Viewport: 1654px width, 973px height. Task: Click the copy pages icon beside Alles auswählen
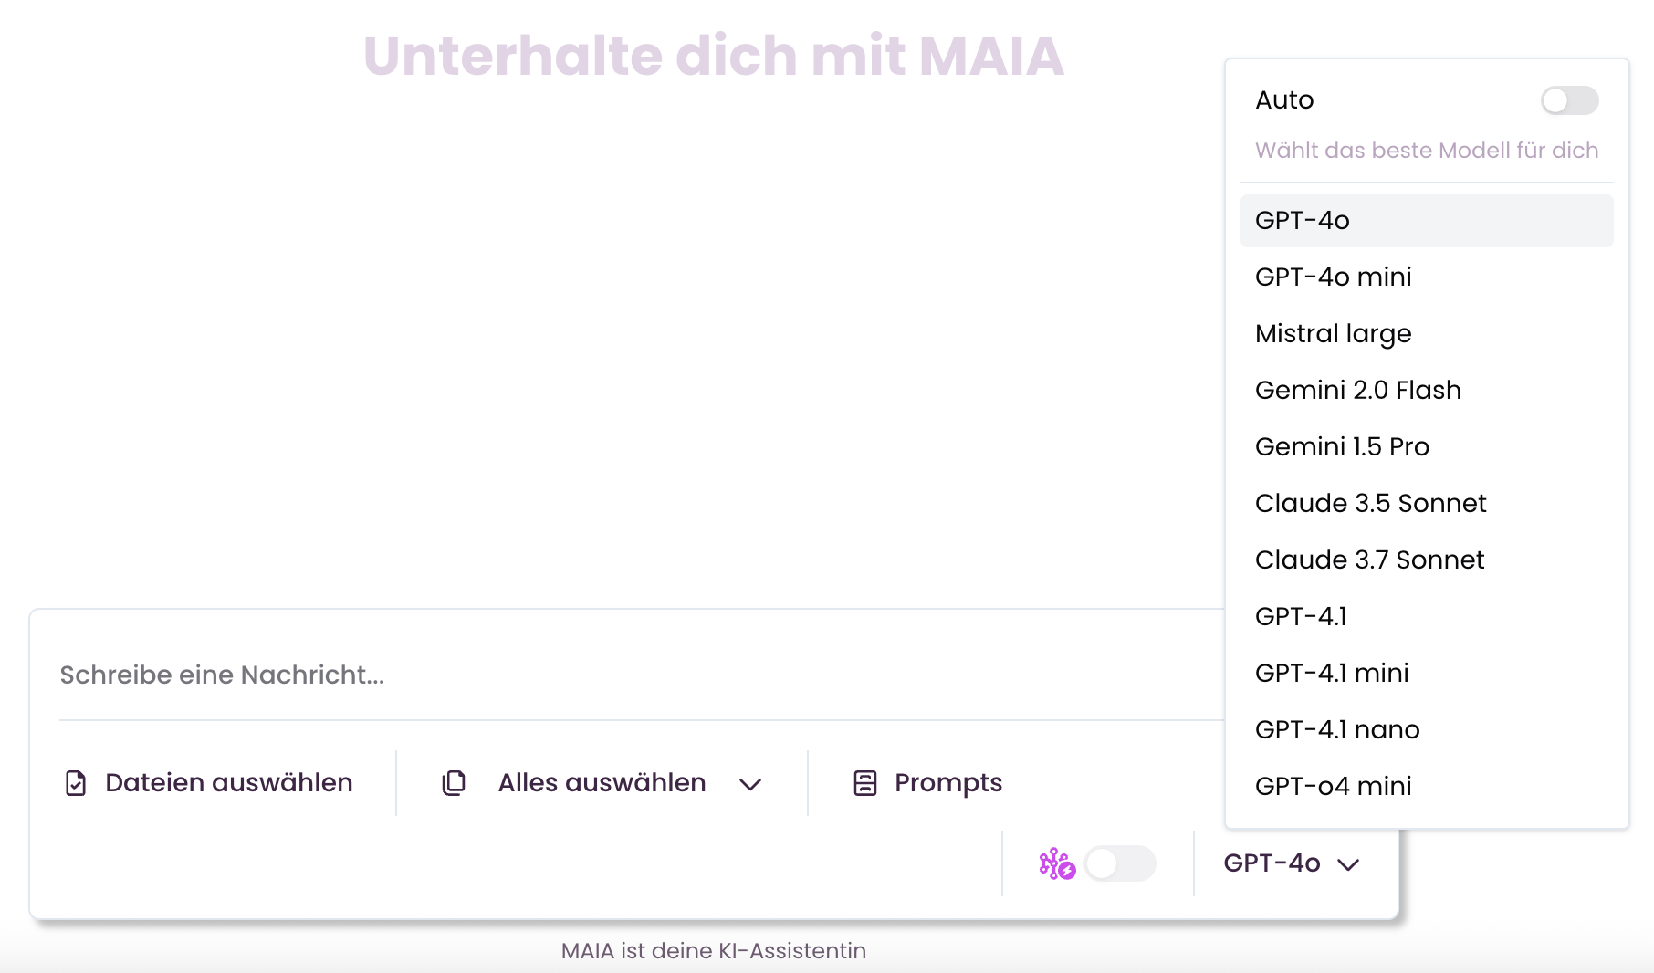(x=454, y=783)
